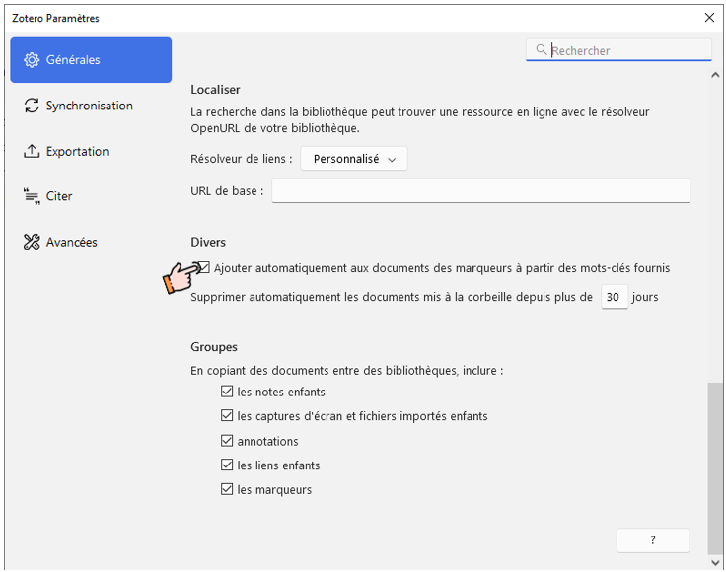The height and width of the screenshot is (572, 726).
Task: Click the Avancées tools icon
Action: pos(32,242)
